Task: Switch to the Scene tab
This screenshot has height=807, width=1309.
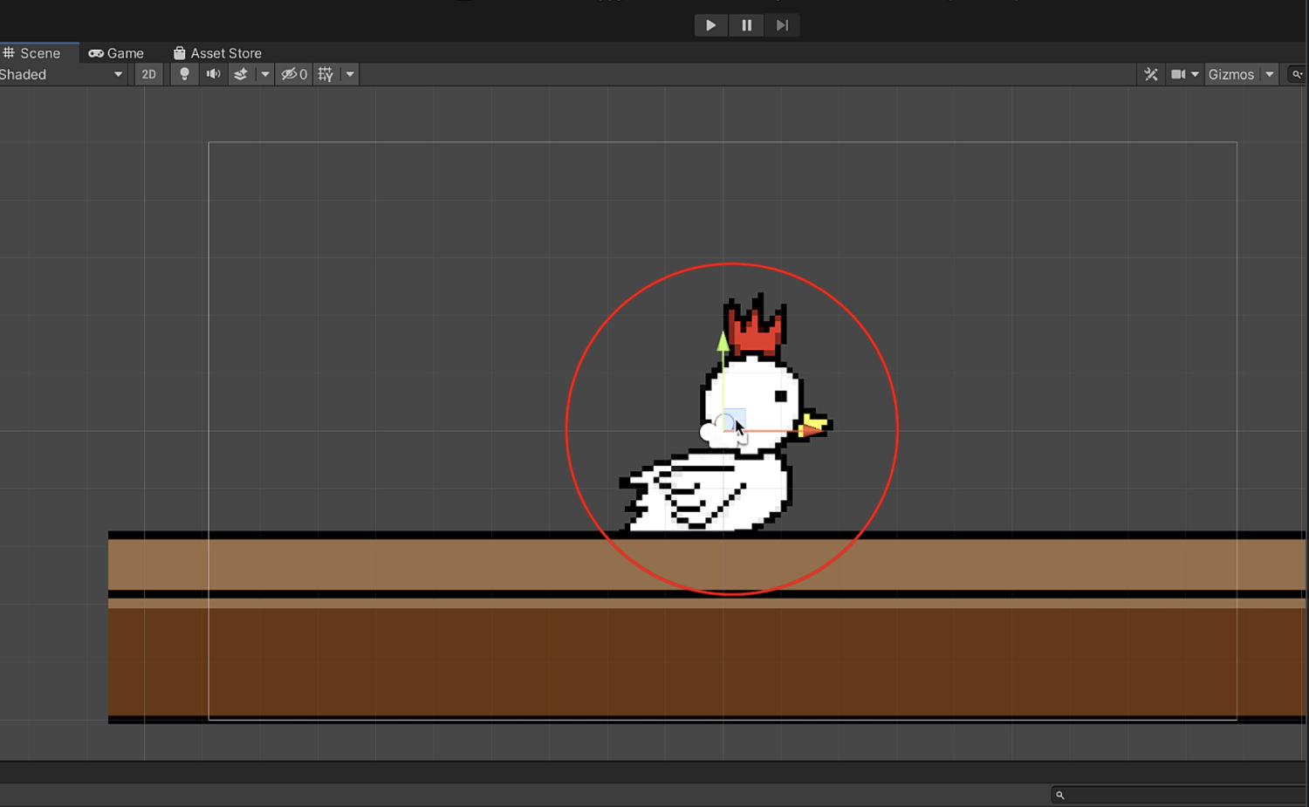Action: [32, 53]
